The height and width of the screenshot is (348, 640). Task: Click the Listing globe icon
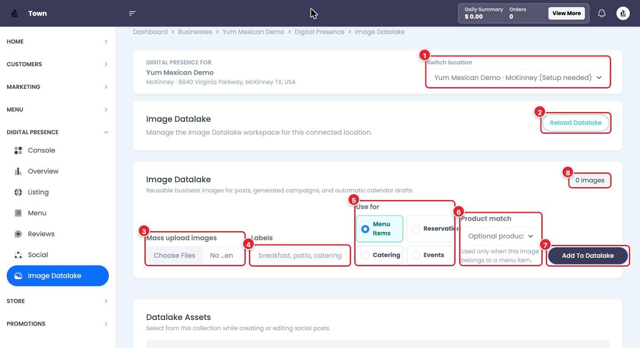pyautogui.click(x=18, y=192)
